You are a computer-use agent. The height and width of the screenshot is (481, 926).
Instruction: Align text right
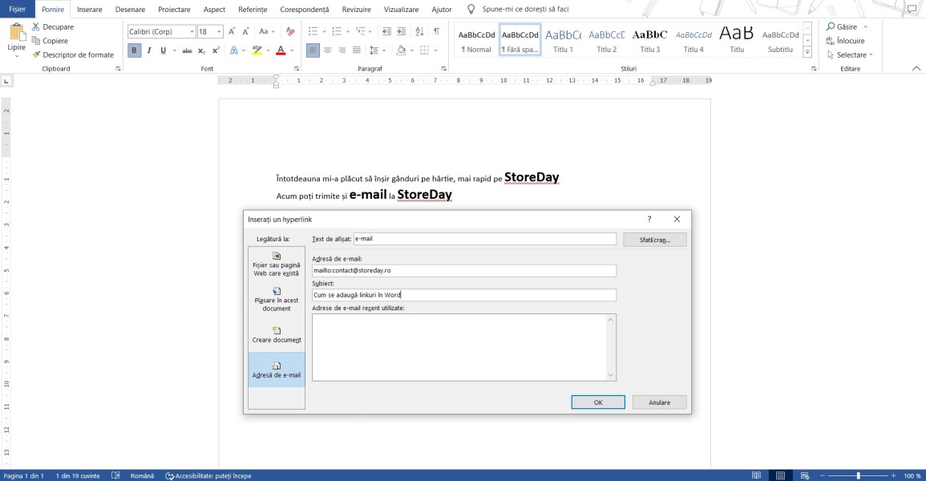tap(342, 51)
